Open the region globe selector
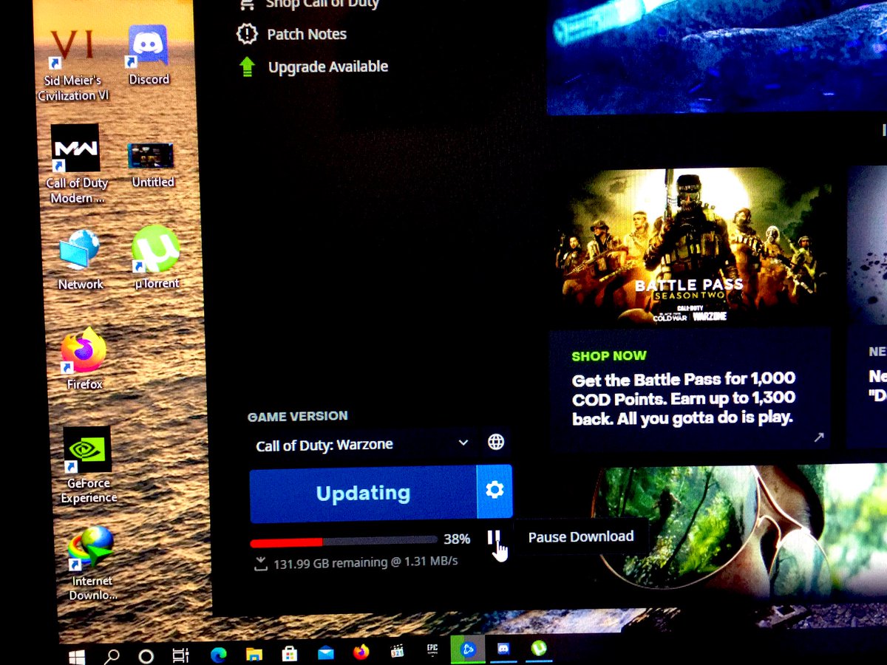This screenshot has width=887, height=665. coord(496,443)
